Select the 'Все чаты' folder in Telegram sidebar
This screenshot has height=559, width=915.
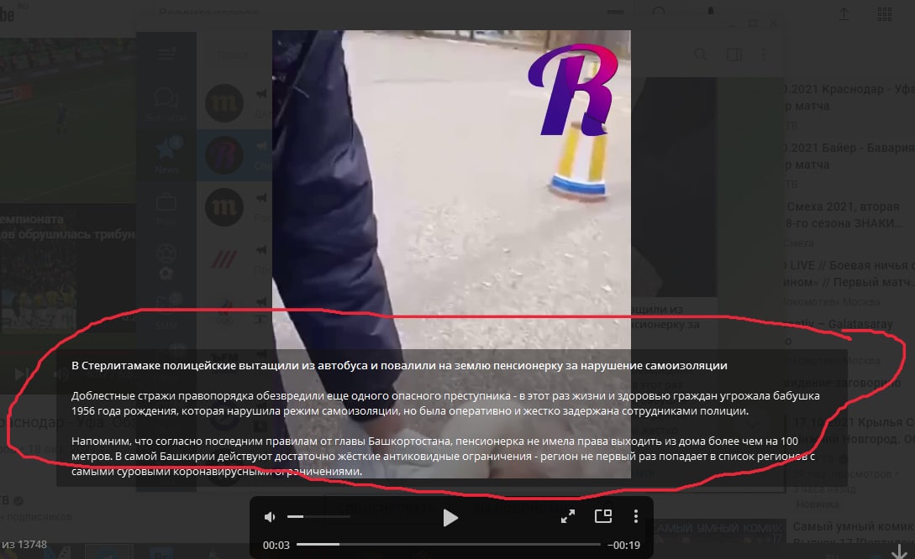tap(166, 104)
